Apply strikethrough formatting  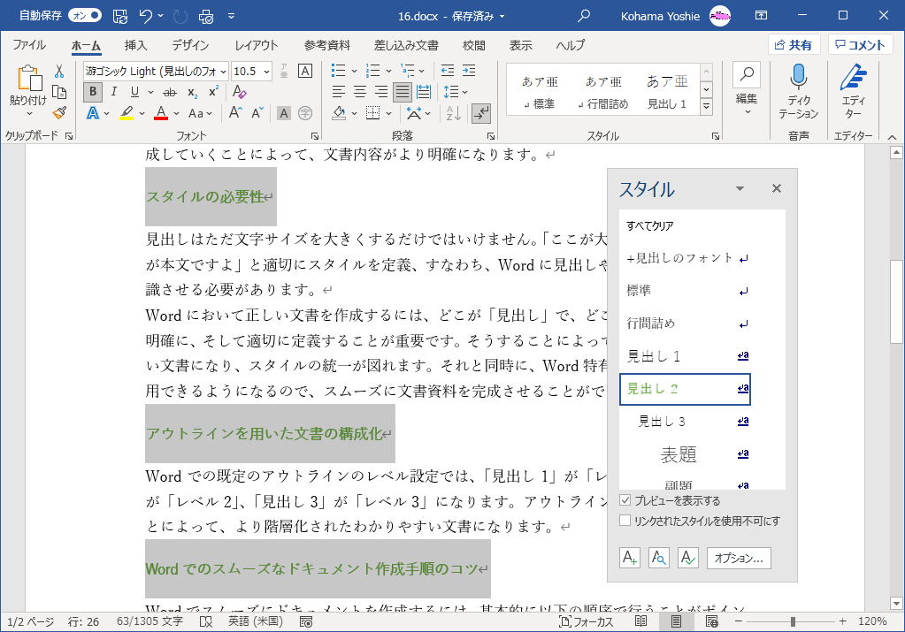coord(170,92)
